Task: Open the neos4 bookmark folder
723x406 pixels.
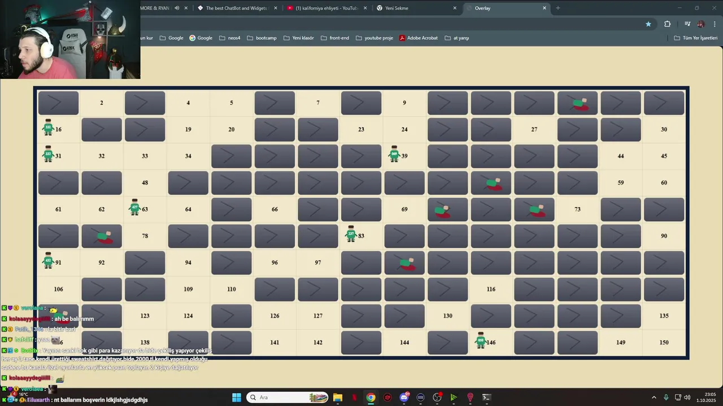Action: click(230, 38)
